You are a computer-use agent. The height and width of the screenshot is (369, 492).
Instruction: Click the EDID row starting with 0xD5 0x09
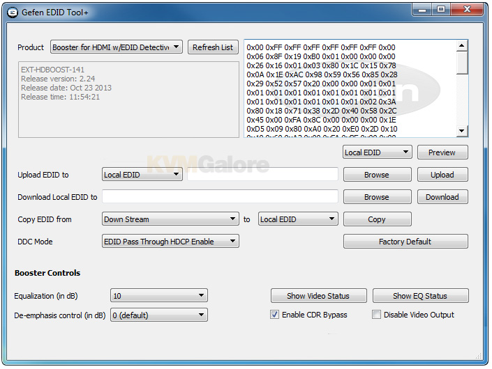(x=322, y=129)
